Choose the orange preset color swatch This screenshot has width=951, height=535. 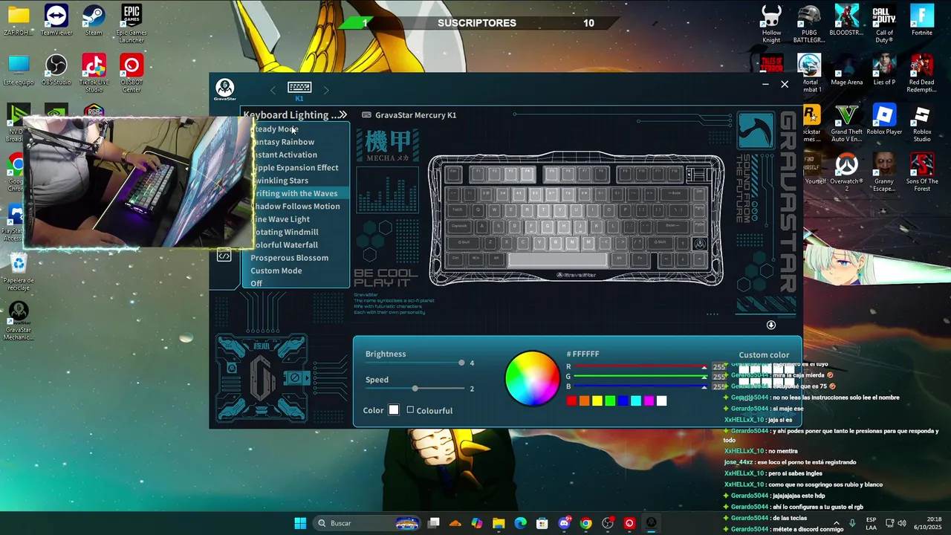584,401
